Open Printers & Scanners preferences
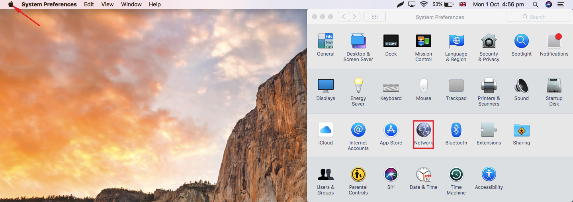573x202 pixels. (489, 86)
